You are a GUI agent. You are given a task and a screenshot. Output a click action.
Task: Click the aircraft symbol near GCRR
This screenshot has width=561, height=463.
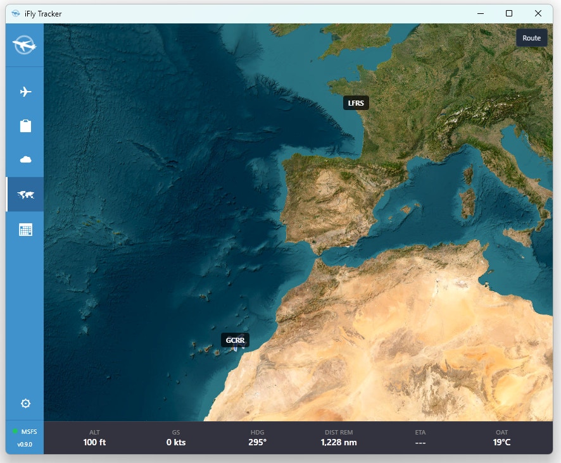[237, 347]
